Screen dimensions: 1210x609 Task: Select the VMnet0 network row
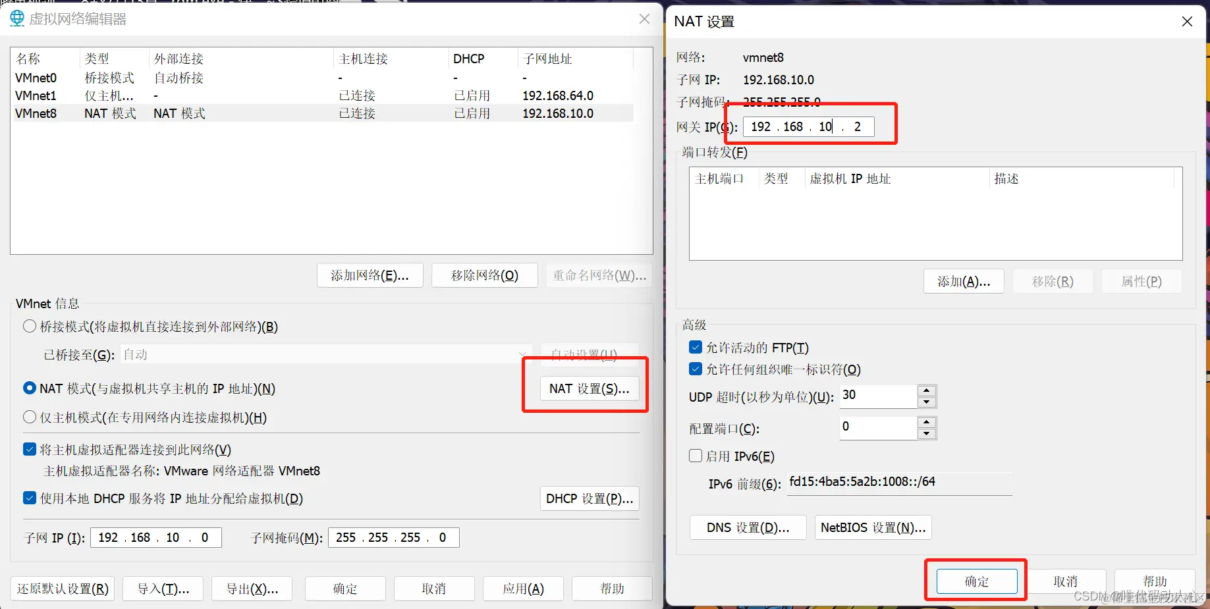323,78
